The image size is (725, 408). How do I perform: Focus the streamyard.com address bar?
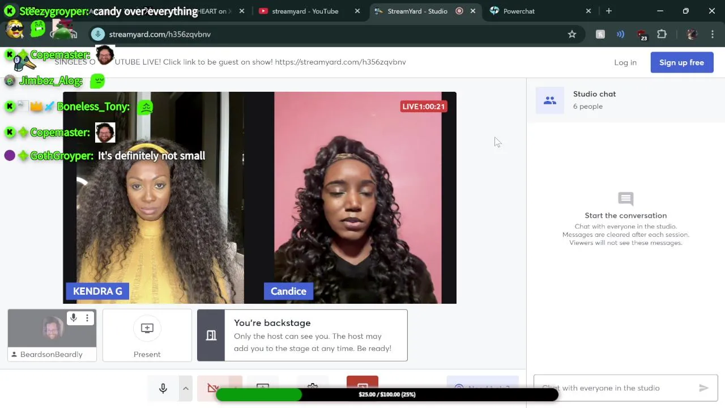334,34
